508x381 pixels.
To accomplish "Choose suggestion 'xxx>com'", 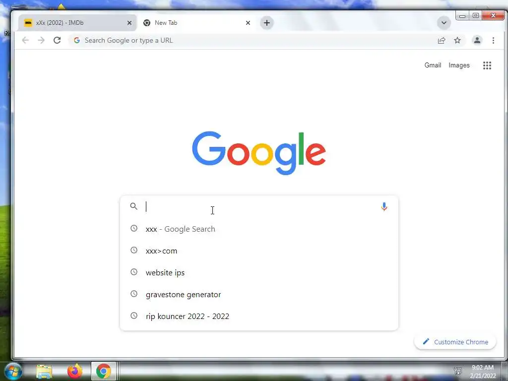I will [x=259, y=251].
